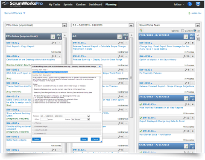Switch to the Dashboard tab

click(95, 4)
